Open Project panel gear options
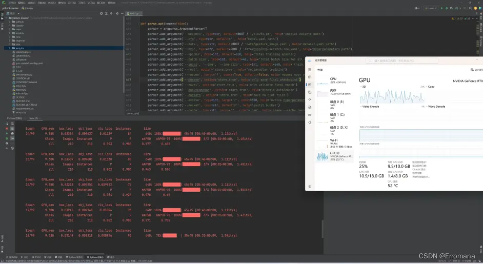 [x=117, y=13]
